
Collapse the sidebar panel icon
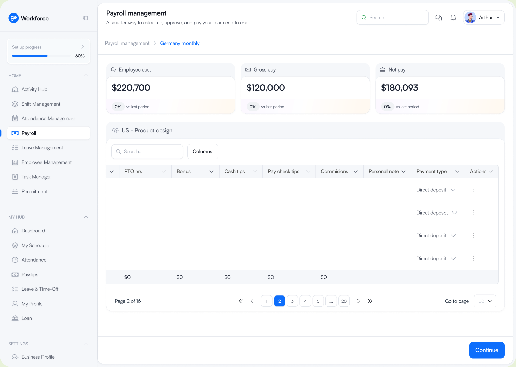tap(85, 18)
